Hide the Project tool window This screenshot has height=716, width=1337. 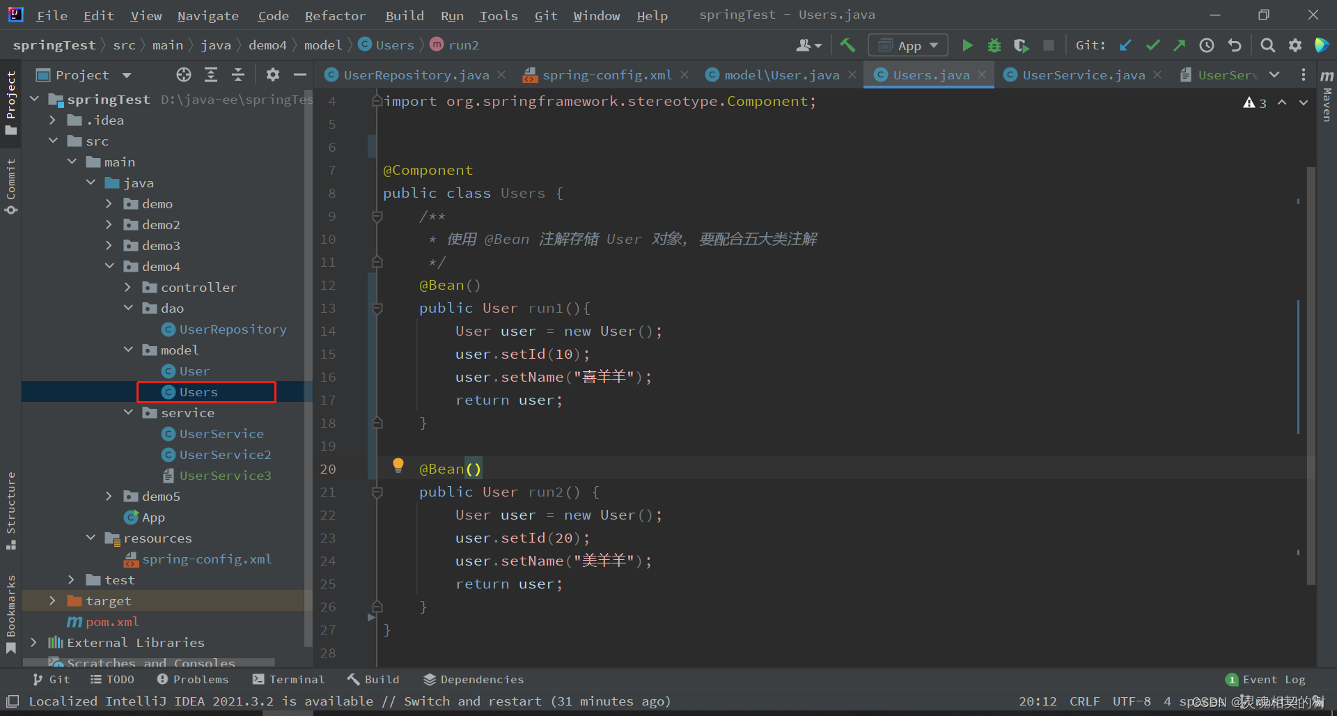(x=300, y=75)
